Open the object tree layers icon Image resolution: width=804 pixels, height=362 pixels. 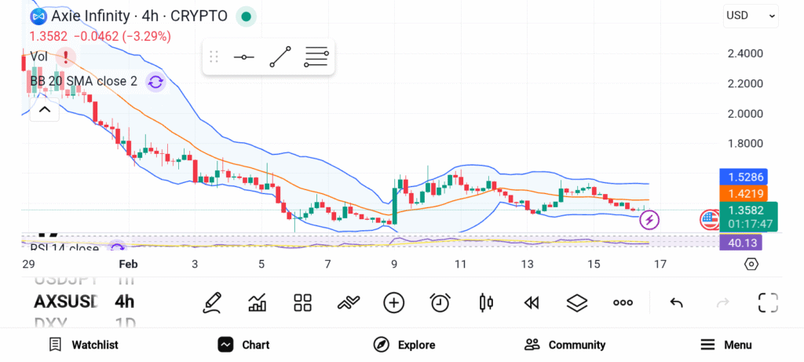coord(577,302)
